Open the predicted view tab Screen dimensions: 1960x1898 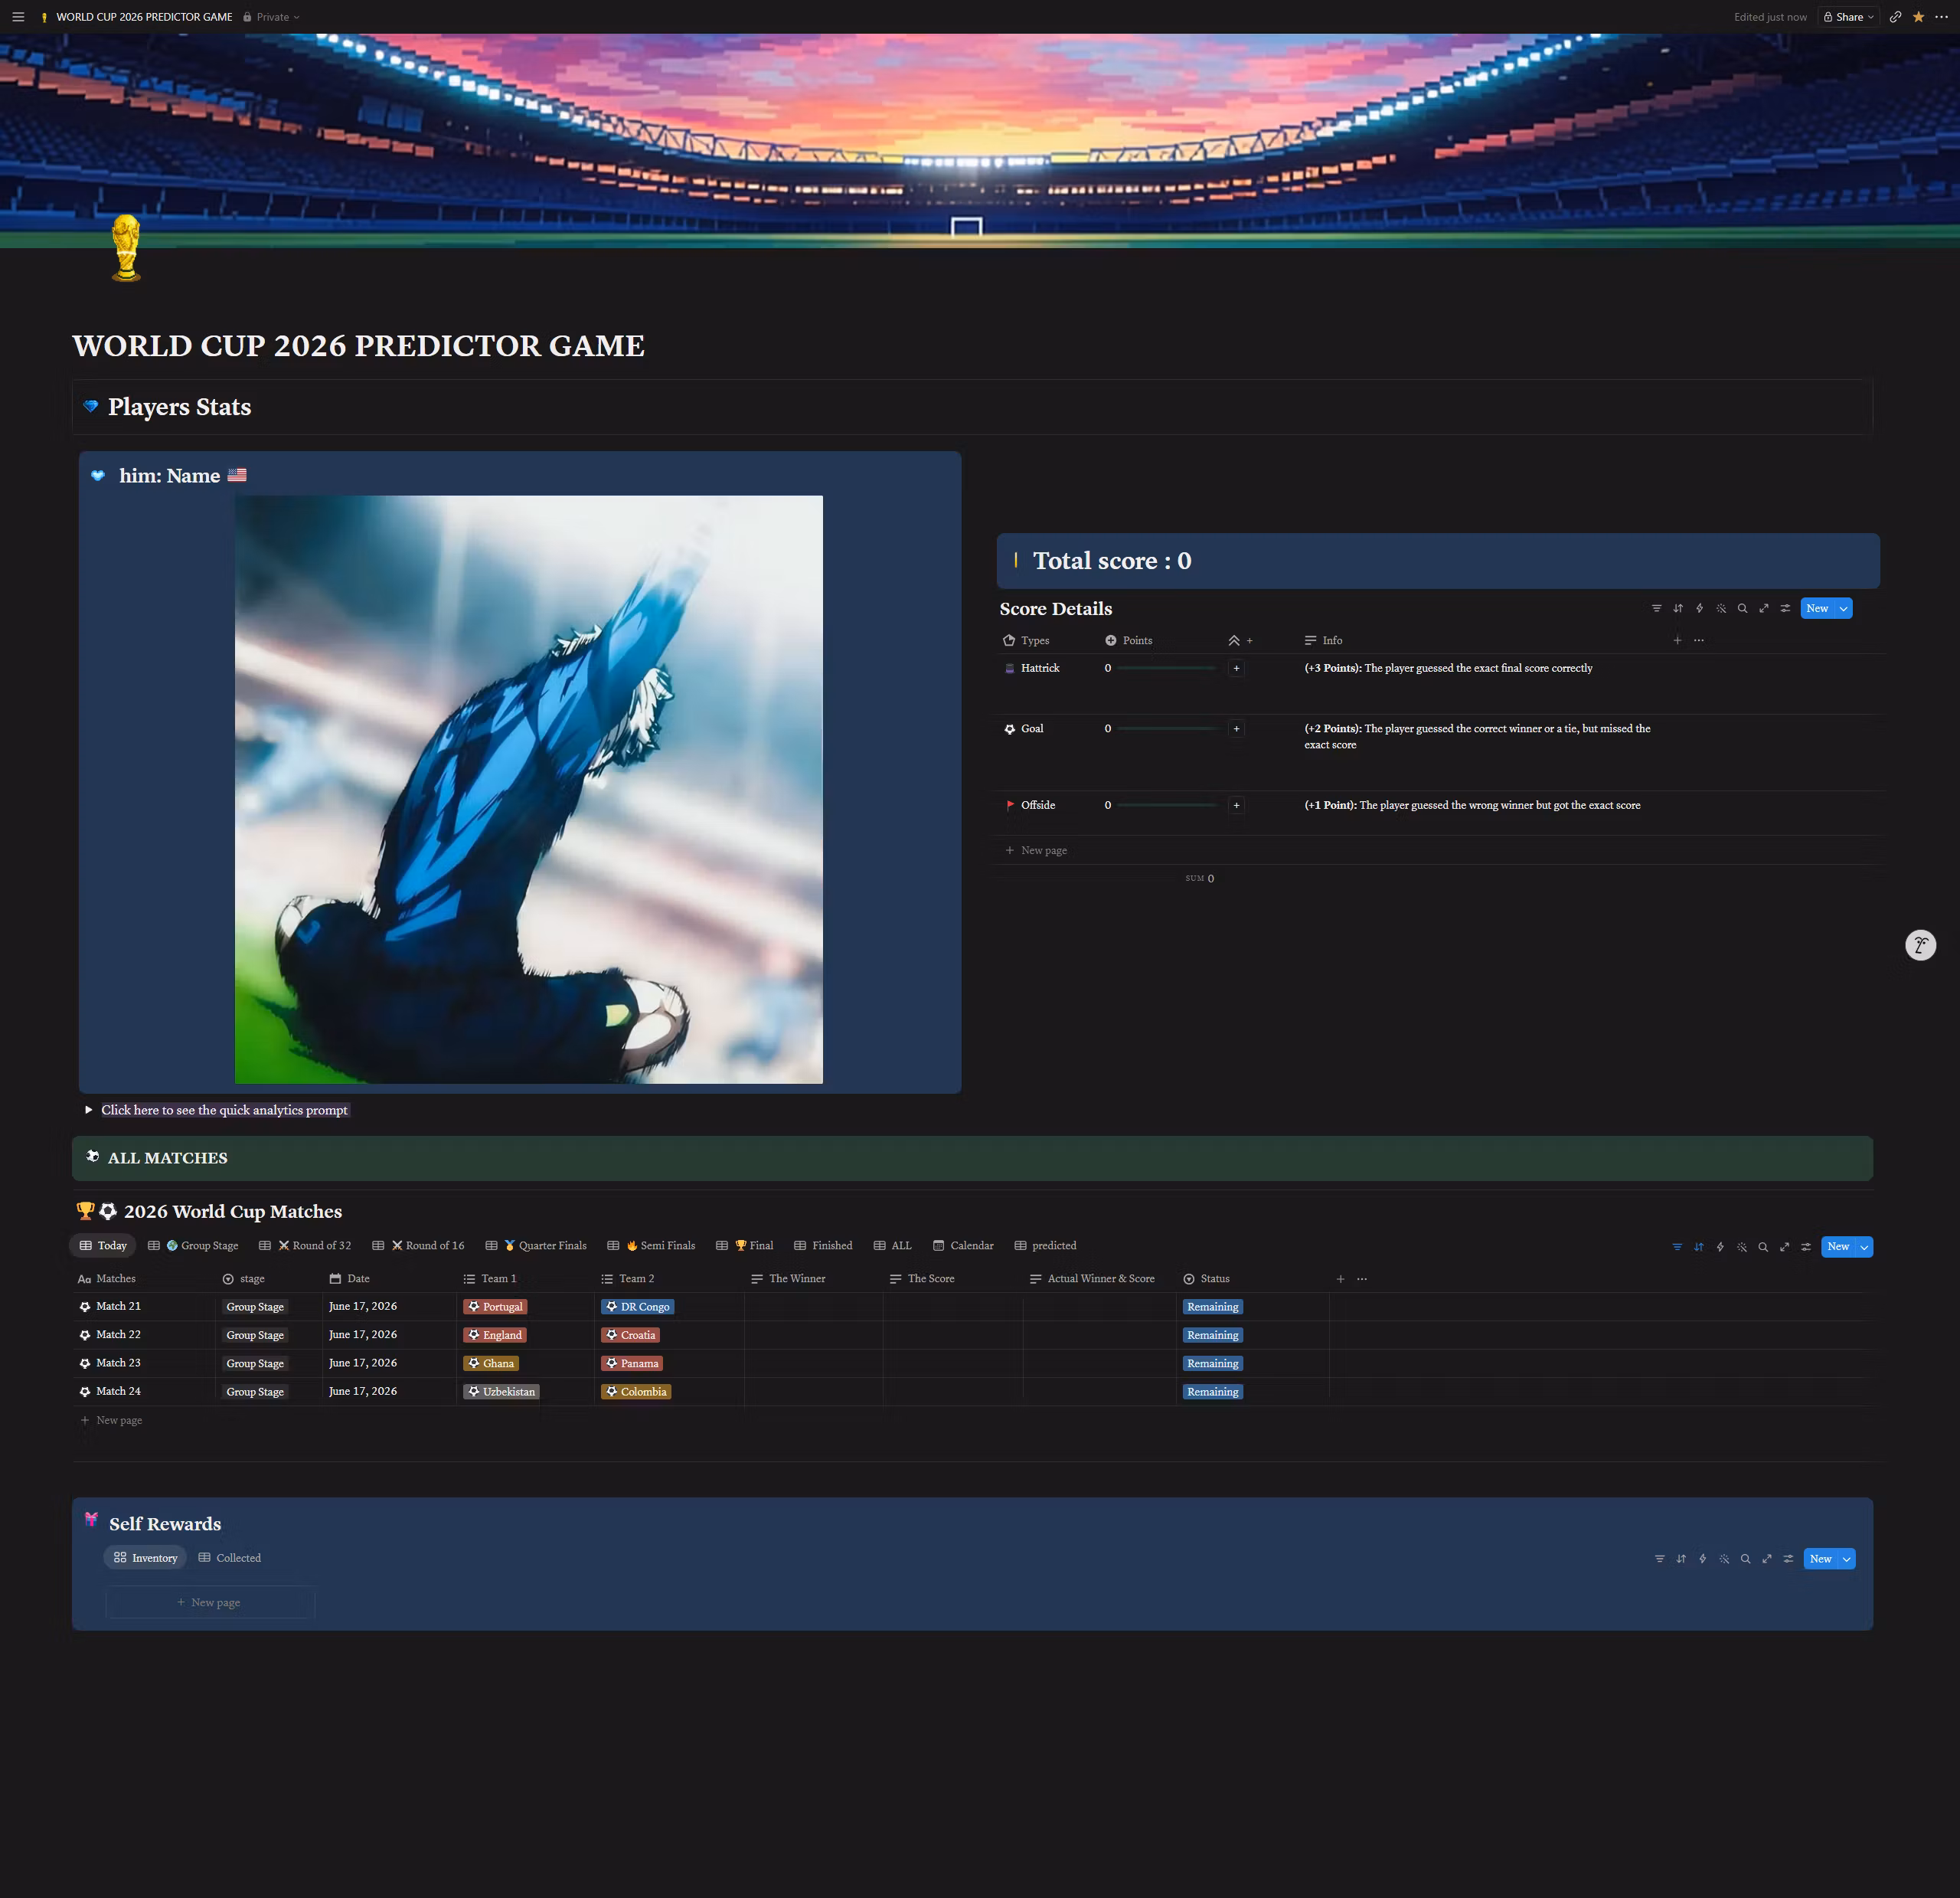pos(1045,1245)
